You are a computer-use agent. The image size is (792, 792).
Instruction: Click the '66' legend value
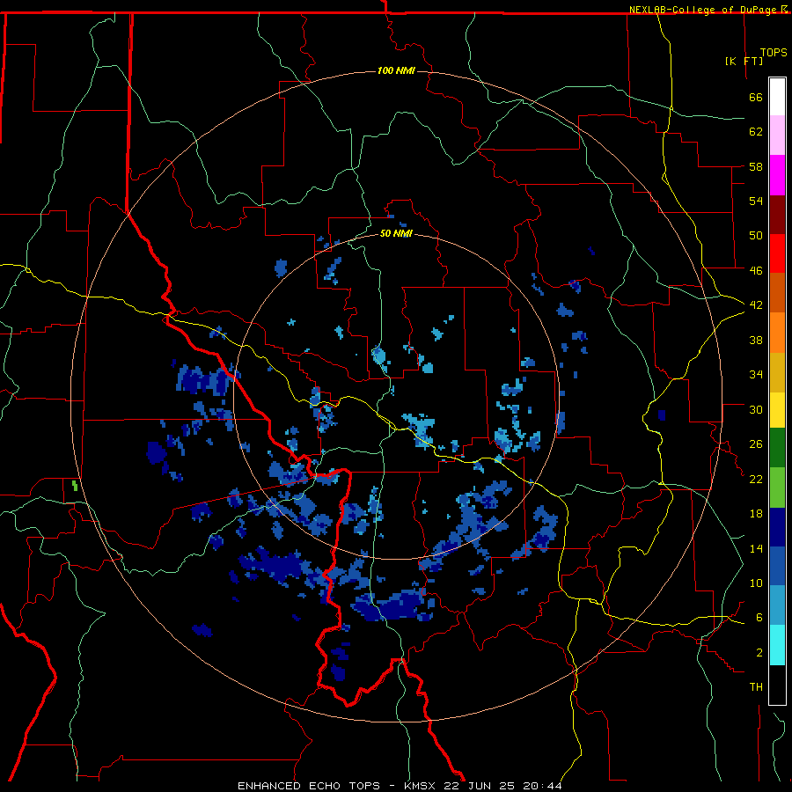click(756, 97)
